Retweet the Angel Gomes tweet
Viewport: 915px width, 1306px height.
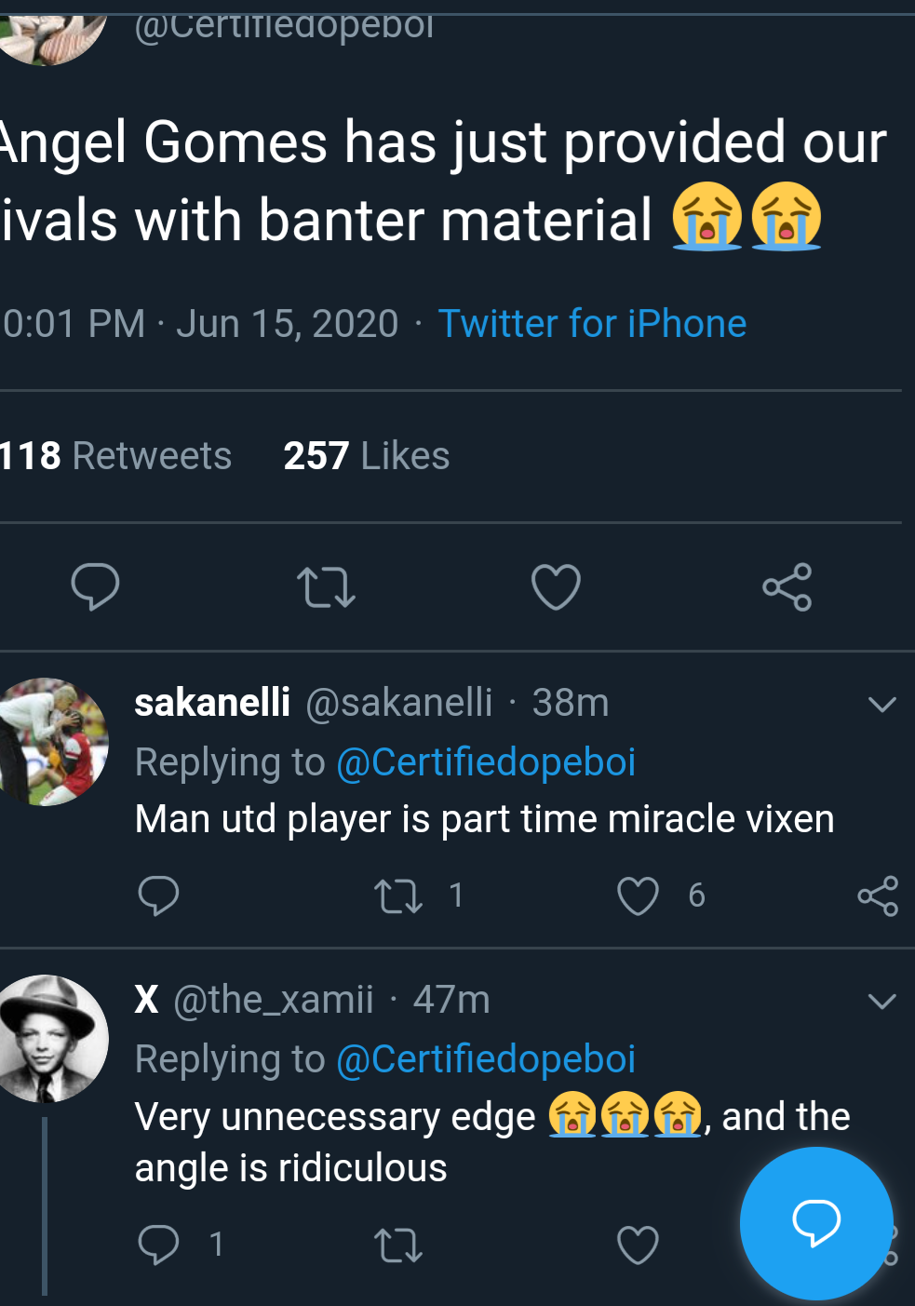click(326, 587)
